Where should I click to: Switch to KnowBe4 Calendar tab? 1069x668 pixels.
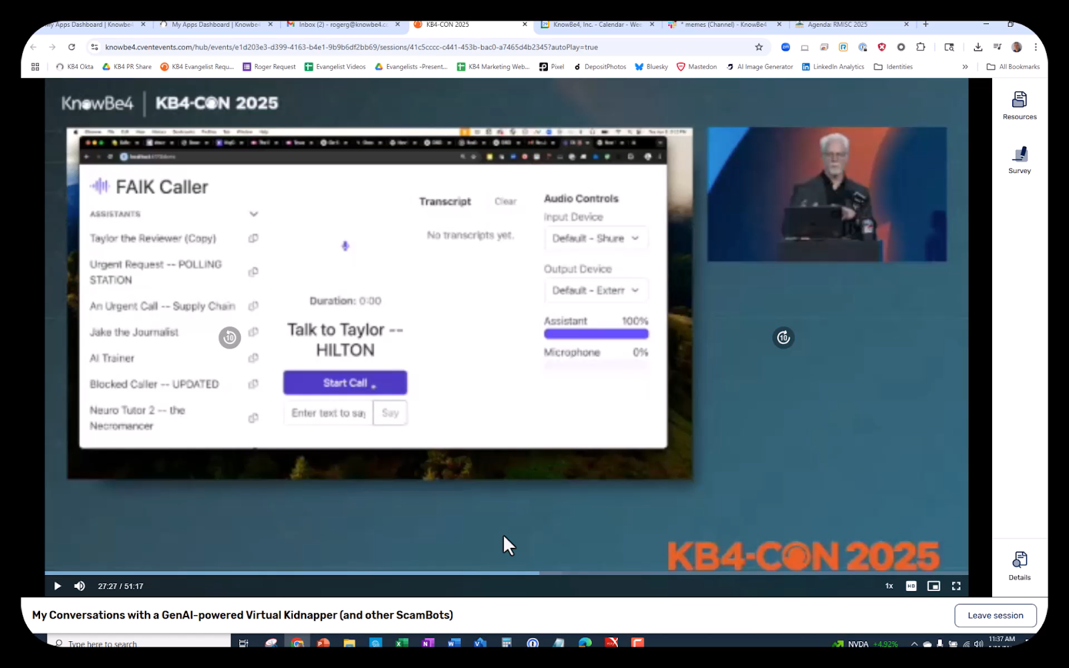point(597,24)
